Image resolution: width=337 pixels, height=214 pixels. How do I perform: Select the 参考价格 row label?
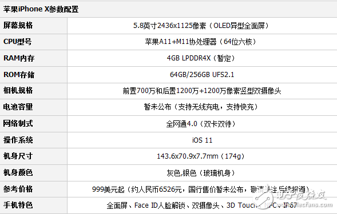coord(18,189)
